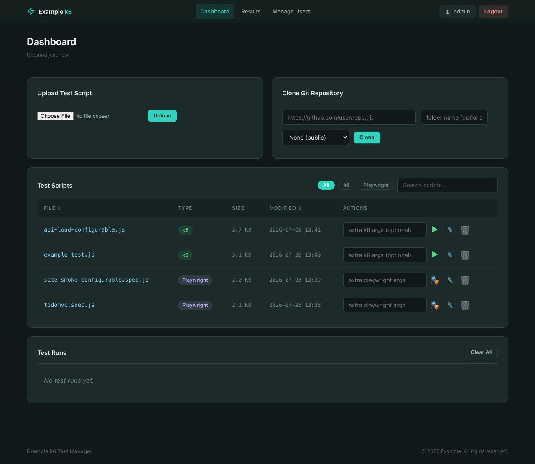Focus the folder name field
The width and height of the screenshot is (535, 464).
454,117
